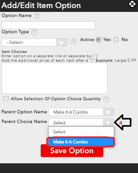
Task: Set Active to Yes
Action: [x=99, y=40]
